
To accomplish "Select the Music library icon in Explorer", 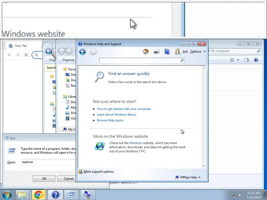I will (68, 108).
